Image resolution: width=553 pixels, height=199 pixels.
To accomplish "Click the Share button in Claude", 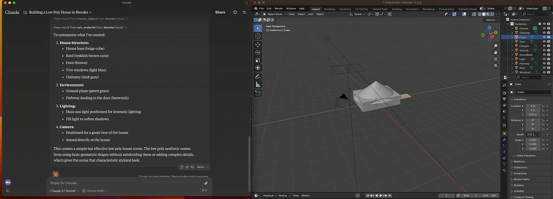I will point(220,12).
